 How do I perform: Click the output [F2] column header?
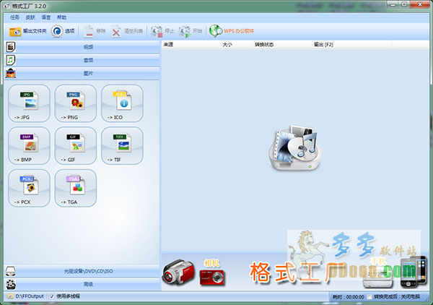coord(323,45)
